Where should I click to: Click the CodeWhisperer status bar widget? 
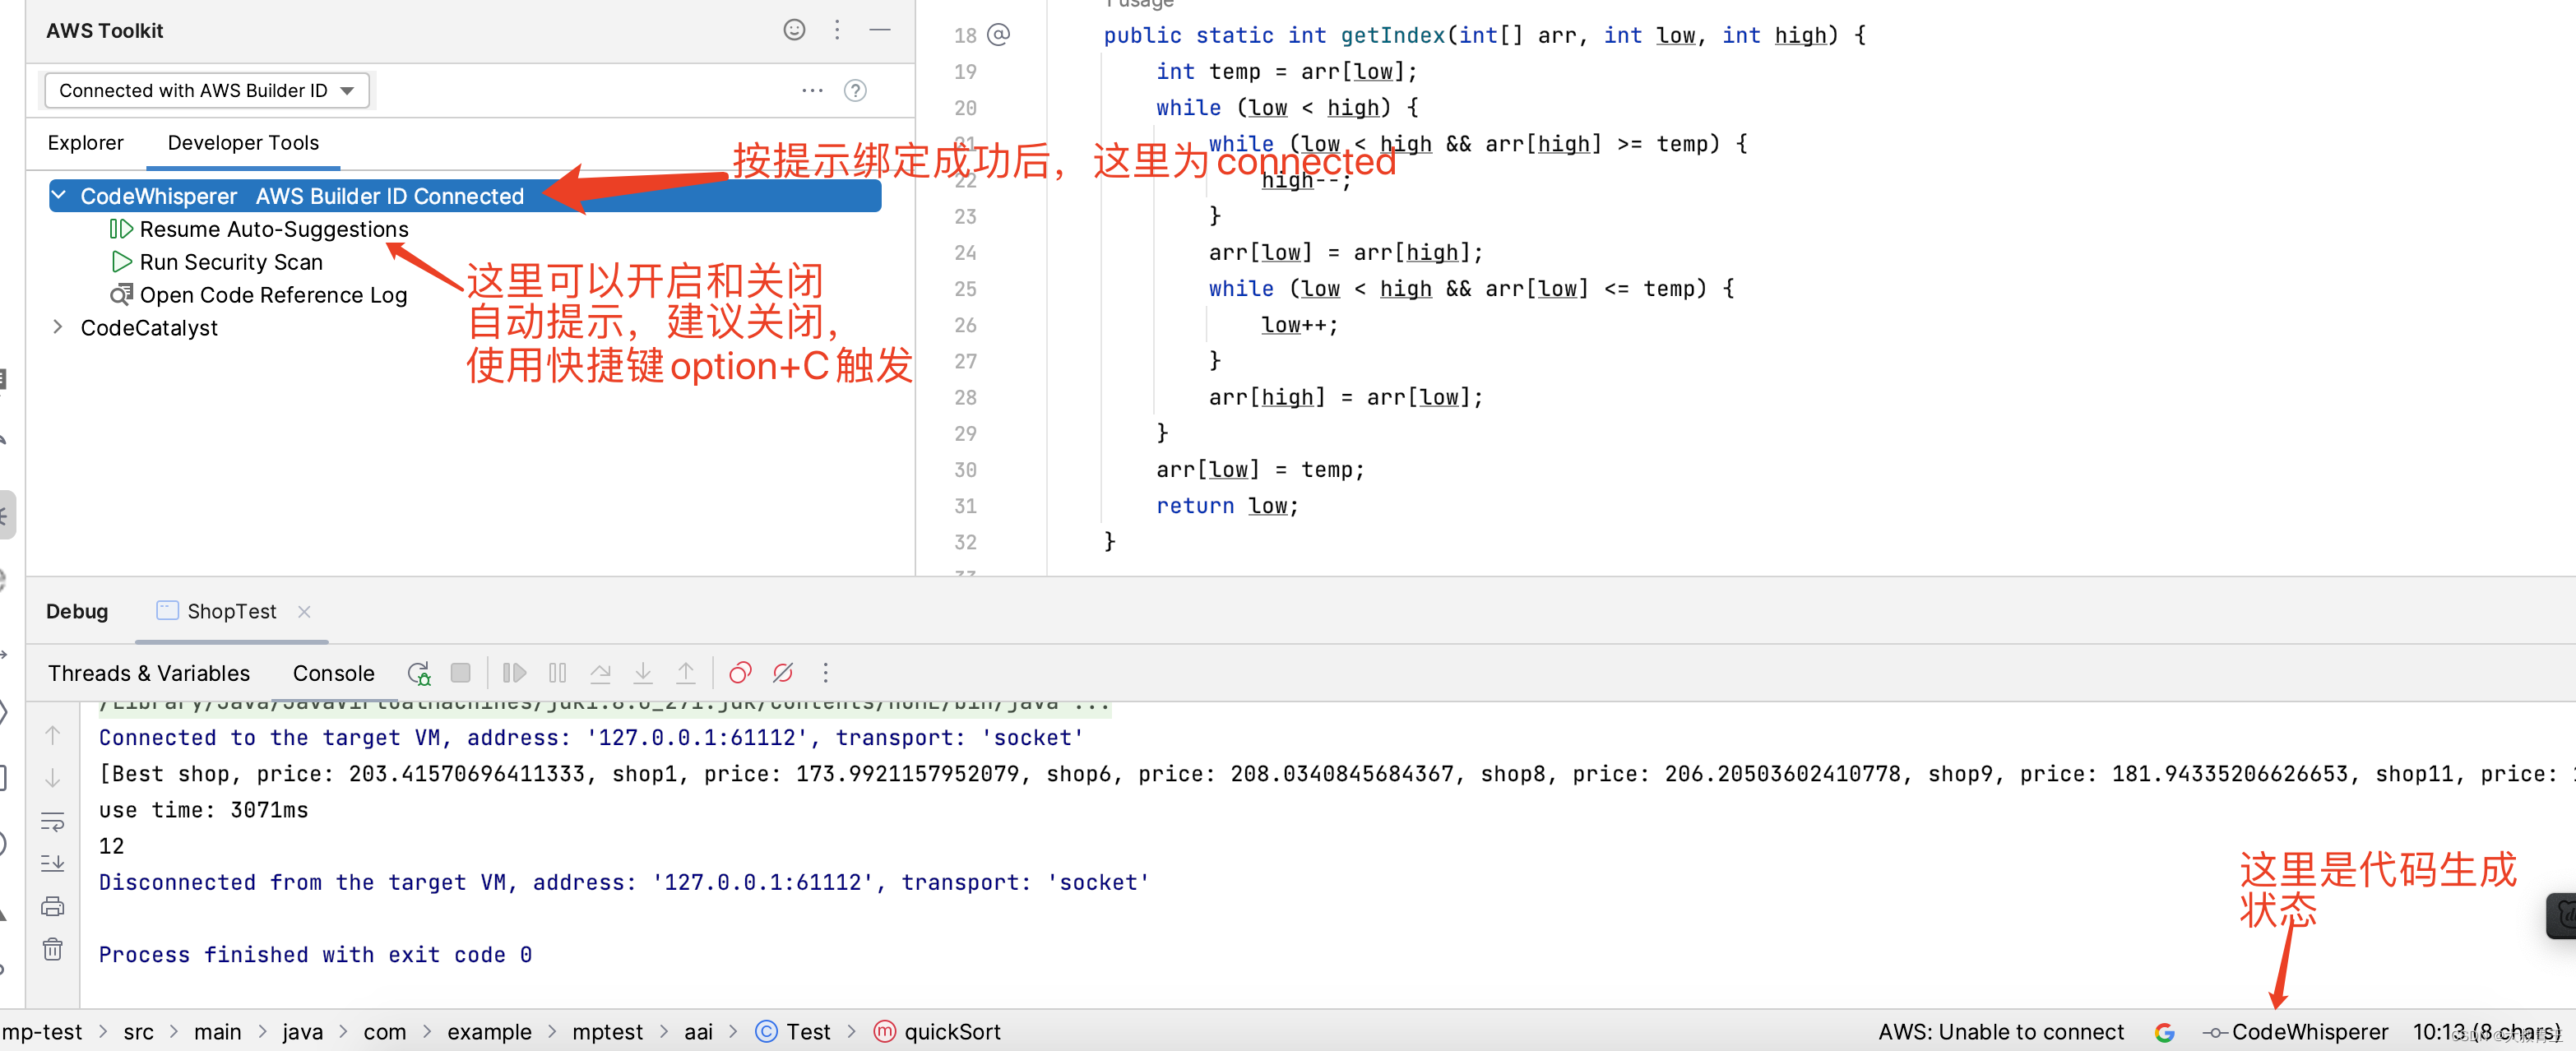pos(2295,1032)
